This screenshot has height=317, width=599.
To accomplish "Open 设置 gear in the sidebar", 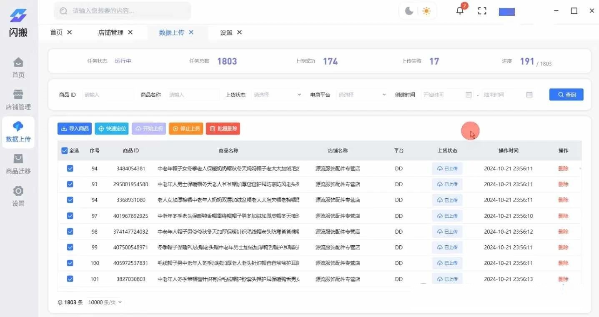I will pos(18,197).
